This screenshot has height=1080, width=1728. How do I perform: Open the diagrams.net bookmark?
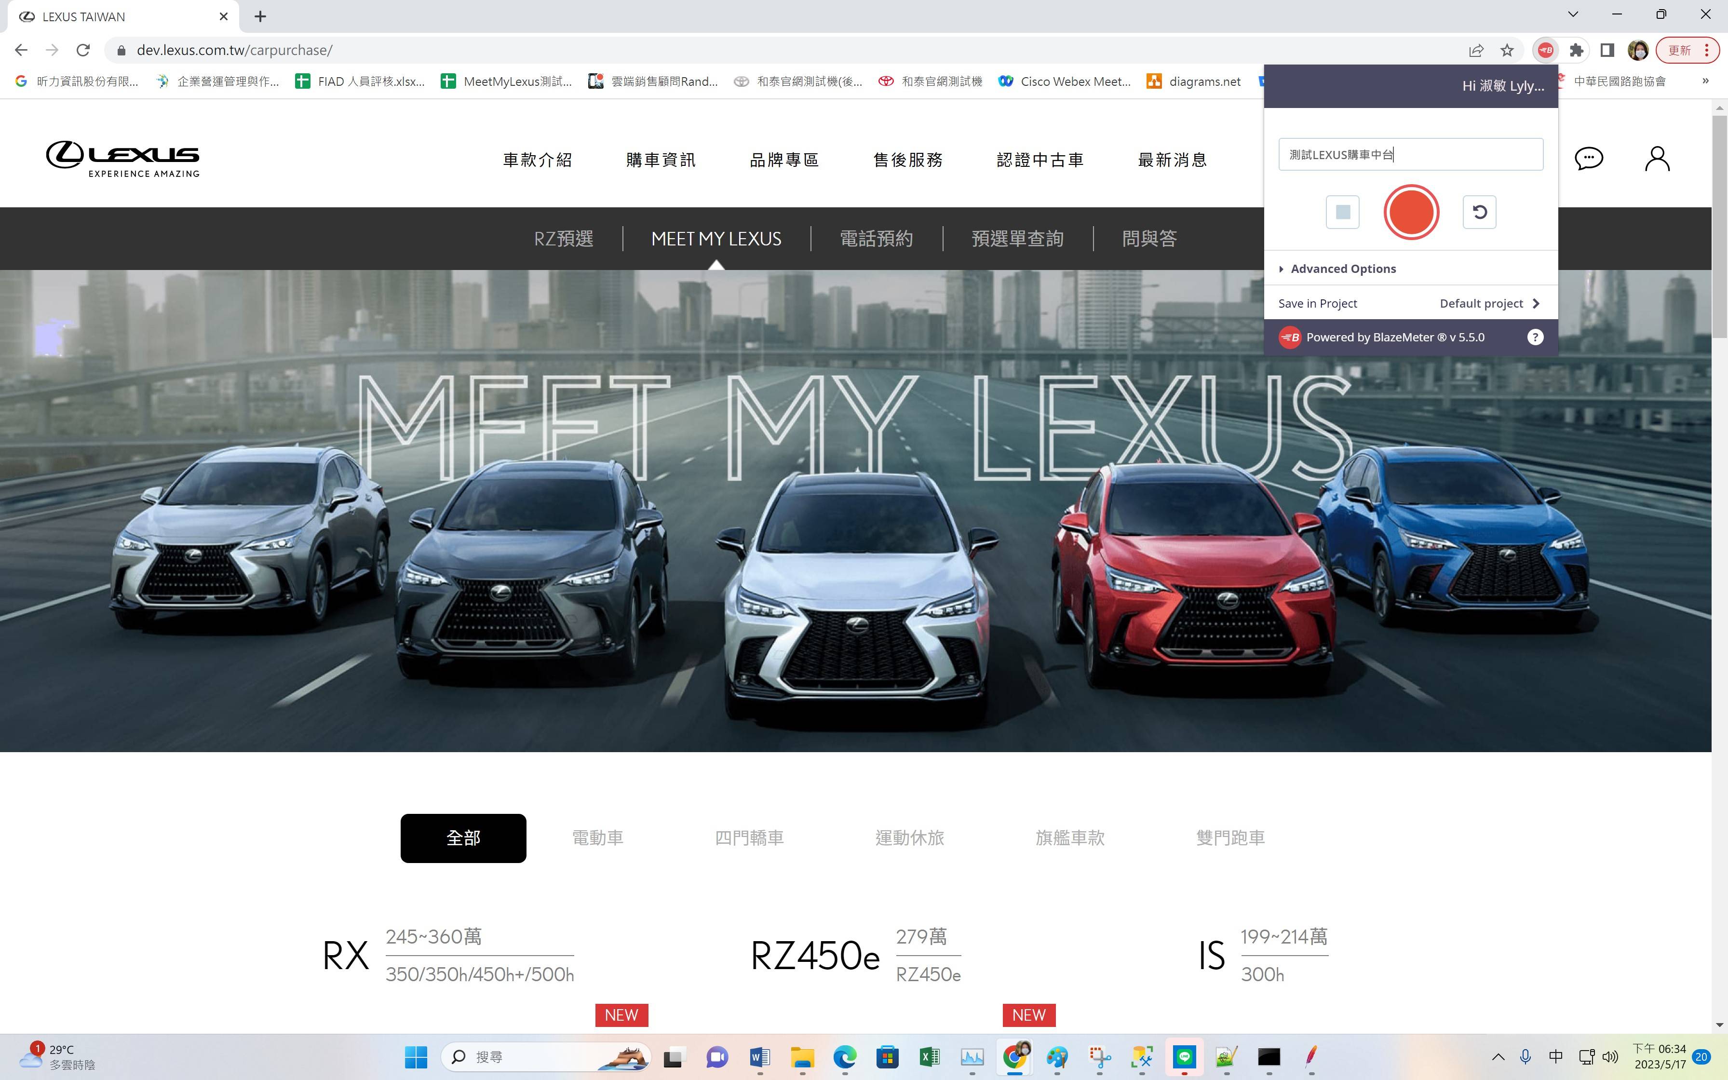[1193, 81]
